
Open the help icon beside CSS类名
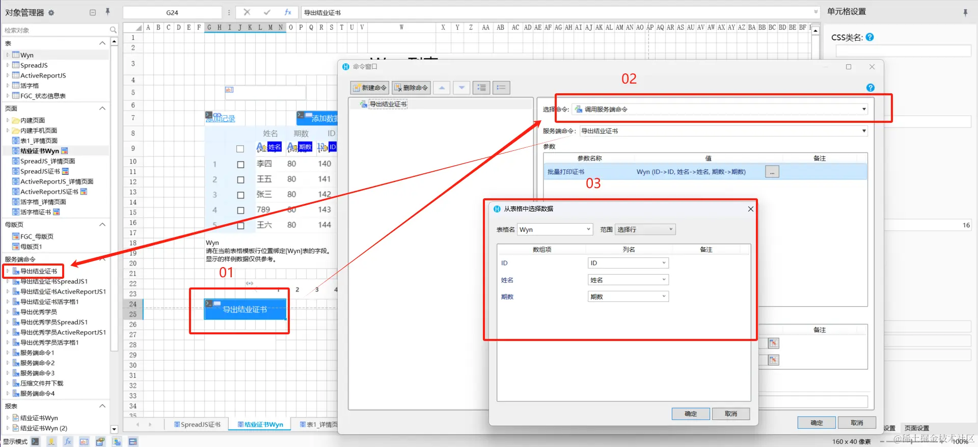click(870, 37)
